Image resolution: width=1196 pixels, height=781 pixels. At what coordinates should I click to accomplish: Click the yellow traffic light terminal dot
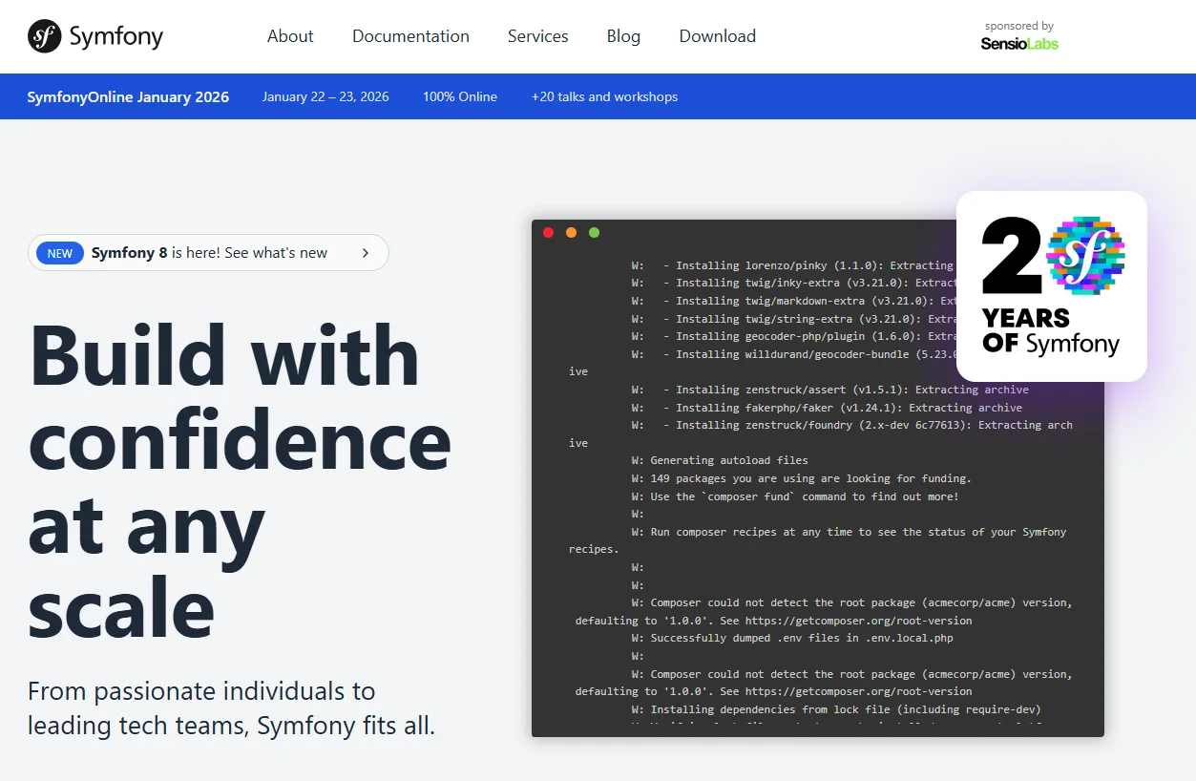(x=571, y=232)
